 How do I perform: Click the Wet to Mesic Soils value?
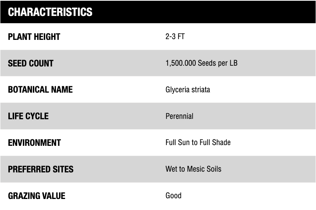click(193, 169)
